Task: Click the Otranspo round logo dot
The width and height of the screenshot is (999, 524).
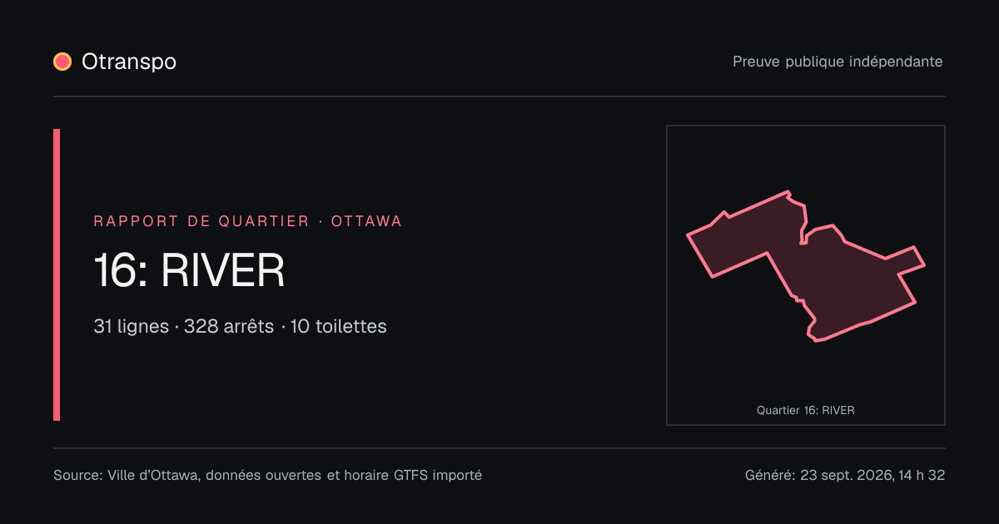Action: point(62,62)
